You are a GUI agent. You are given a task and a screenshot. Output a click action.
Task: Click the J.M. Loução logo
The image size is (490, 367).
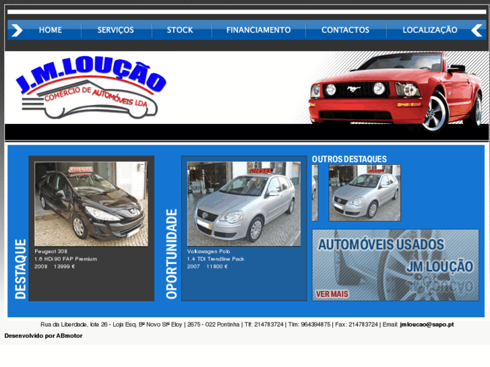(x=90, y=88)
